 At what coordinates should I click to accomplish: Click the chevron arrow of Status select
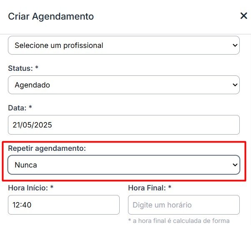pyautogui.click(x=234, y=85)
